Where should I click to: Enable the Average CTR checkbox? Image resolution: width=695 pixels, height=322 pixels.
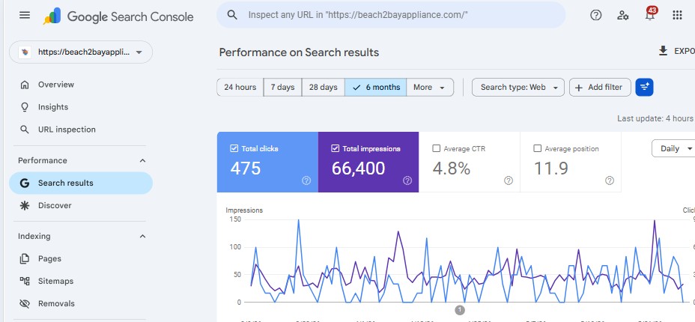coord(436,148)
